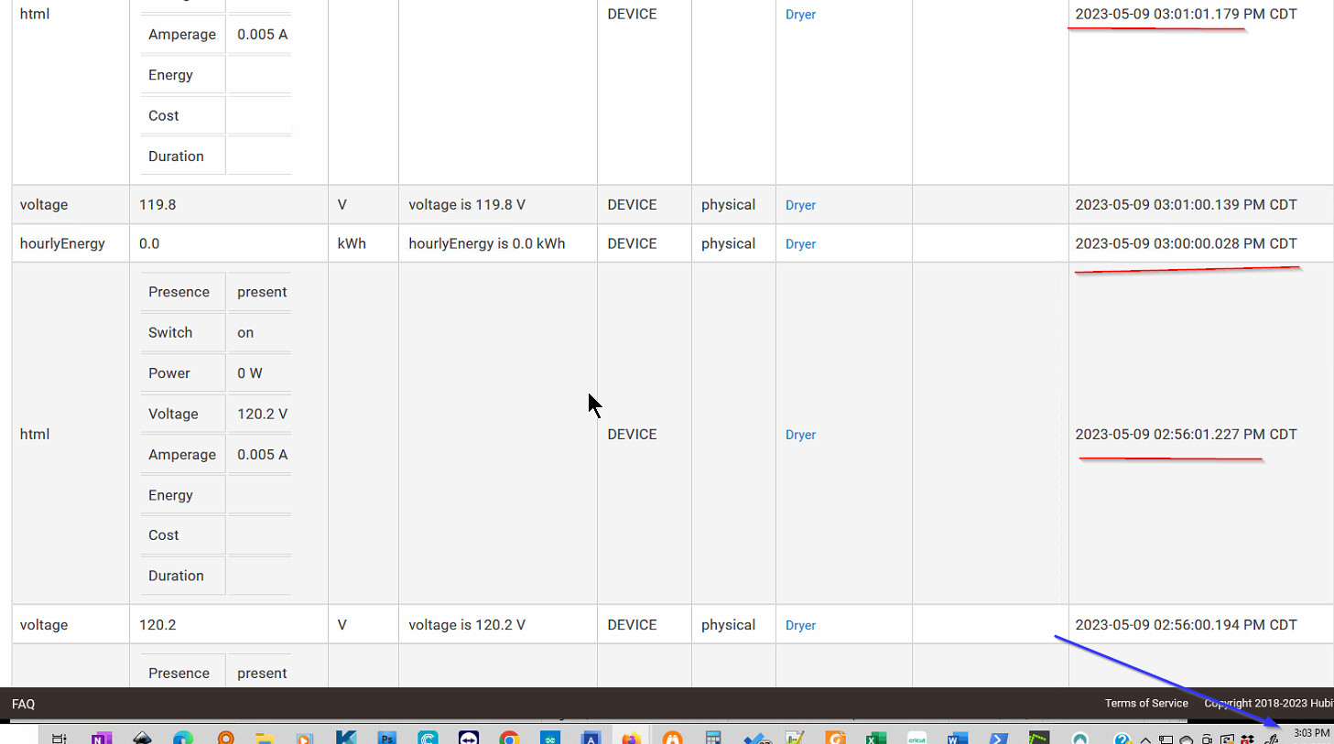Open the 3:03 PM taskbar clock
Image resolution: width=1334 pixels, height=744 pixels.
point(1311,733)
